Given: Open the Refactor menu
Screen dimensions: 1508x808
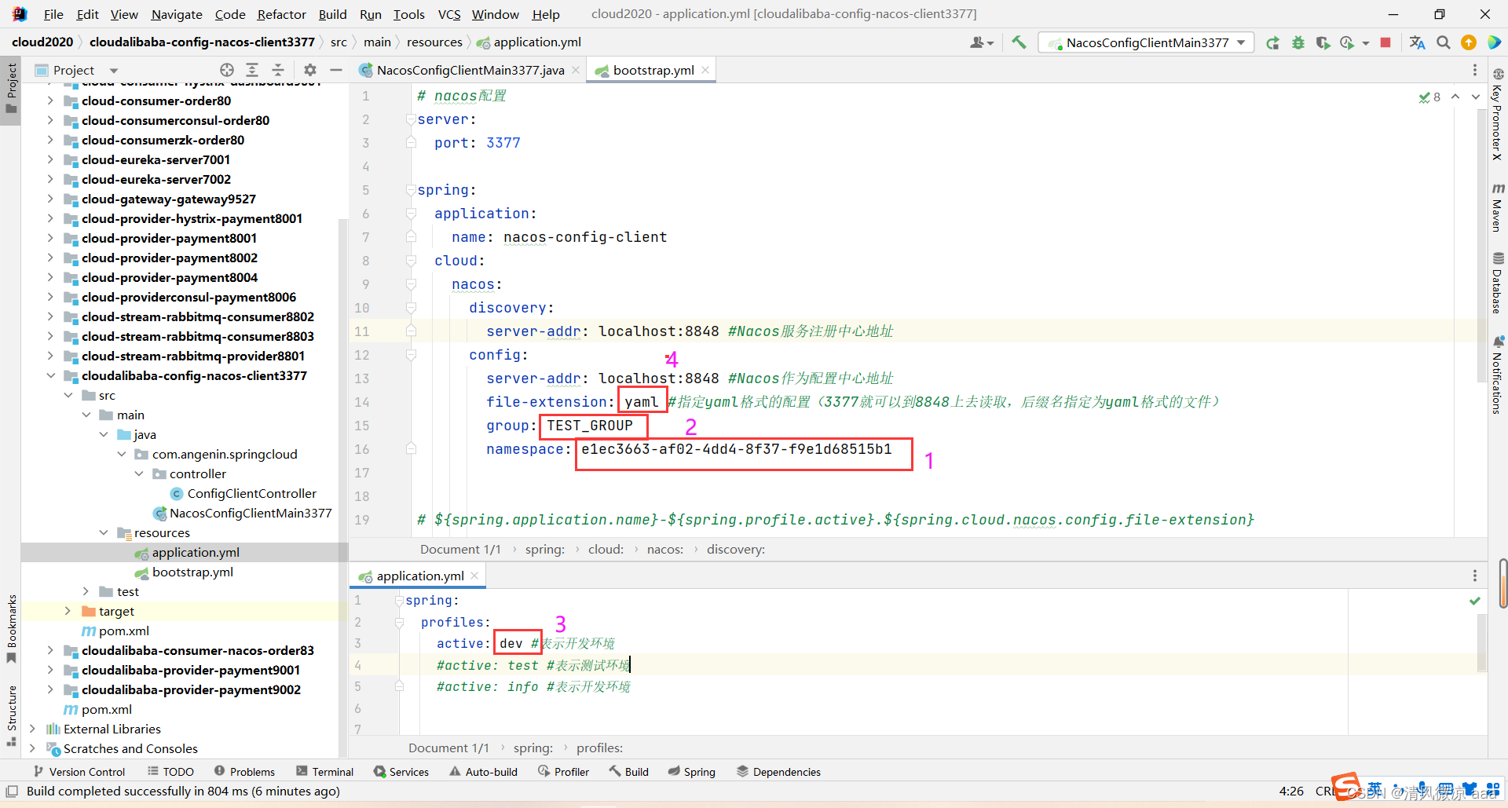Looking at the screenshot, I should click(281, 14).
